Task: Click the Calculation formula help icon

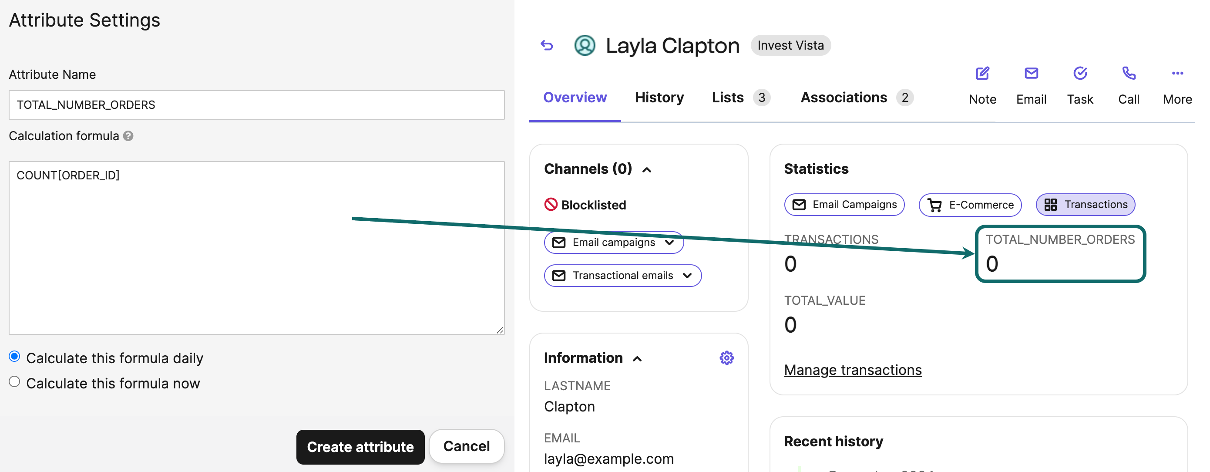Action: (128, 136)
